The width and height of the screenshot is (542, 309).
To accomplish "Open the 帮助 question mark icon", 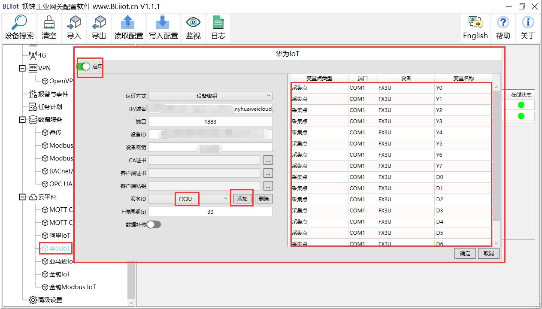I will click(503, 22).
